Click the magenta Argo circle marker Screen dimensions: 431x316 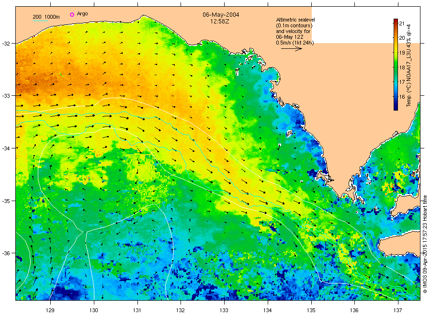pyautogui.click(x=72, y=14)
